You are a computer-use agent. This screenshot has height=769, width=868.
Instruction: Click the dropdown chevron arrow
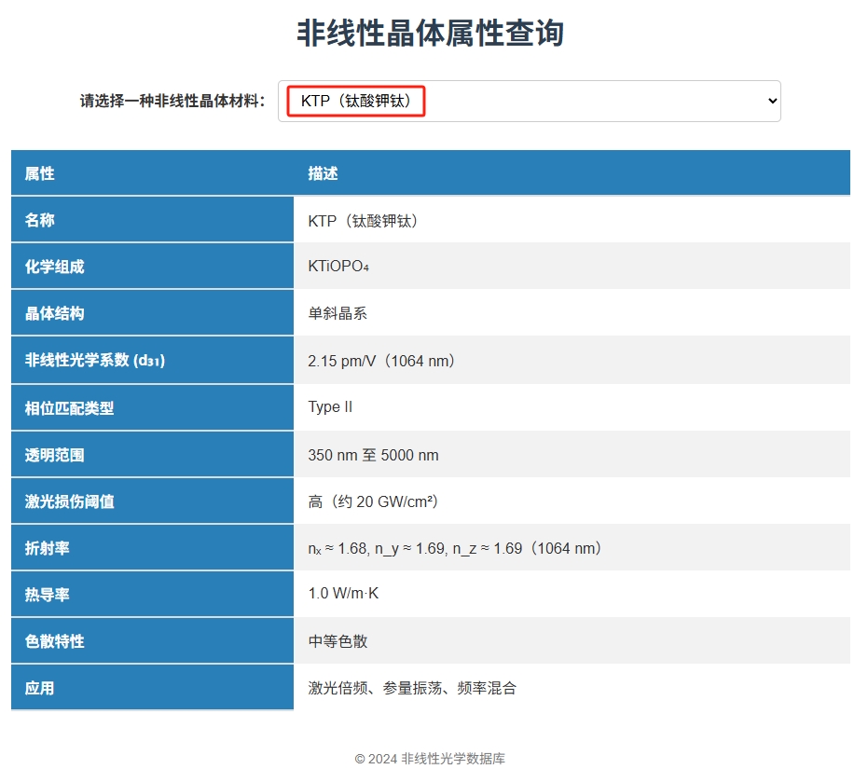770,101
